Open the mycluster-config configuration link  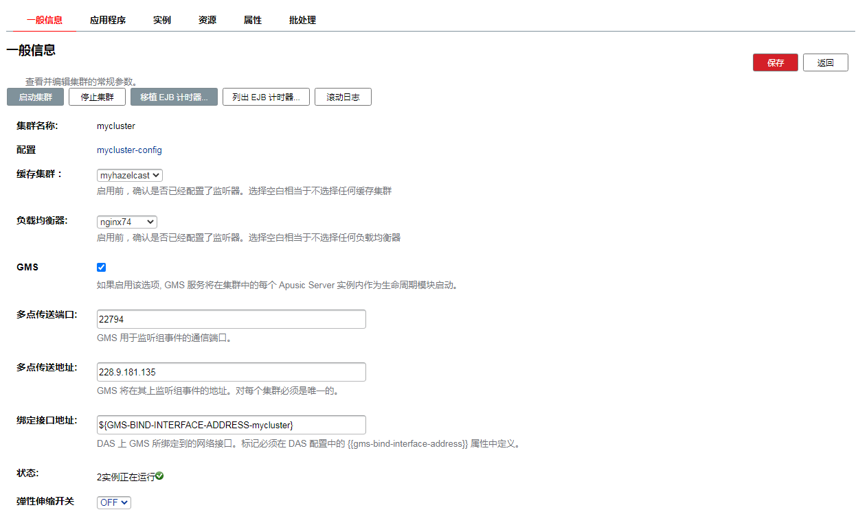[129, 150]
